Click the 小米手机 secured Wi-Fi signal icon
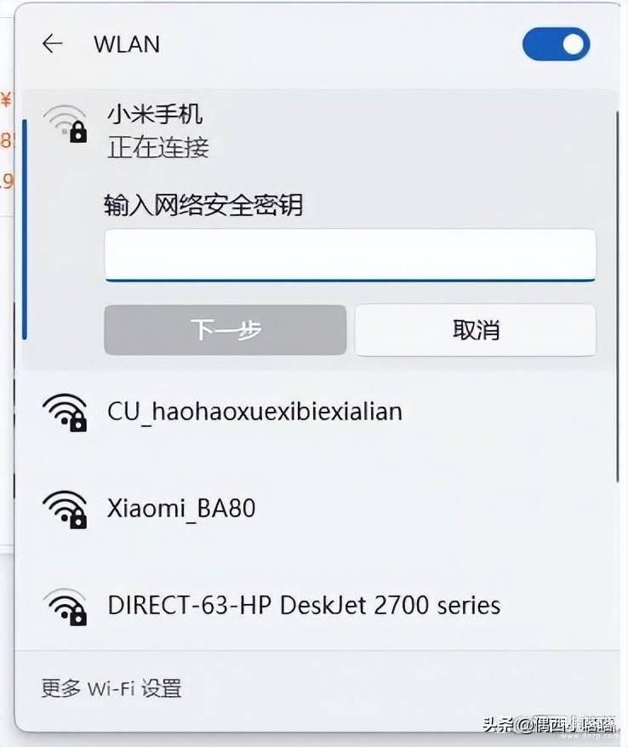 click(66, 124)
